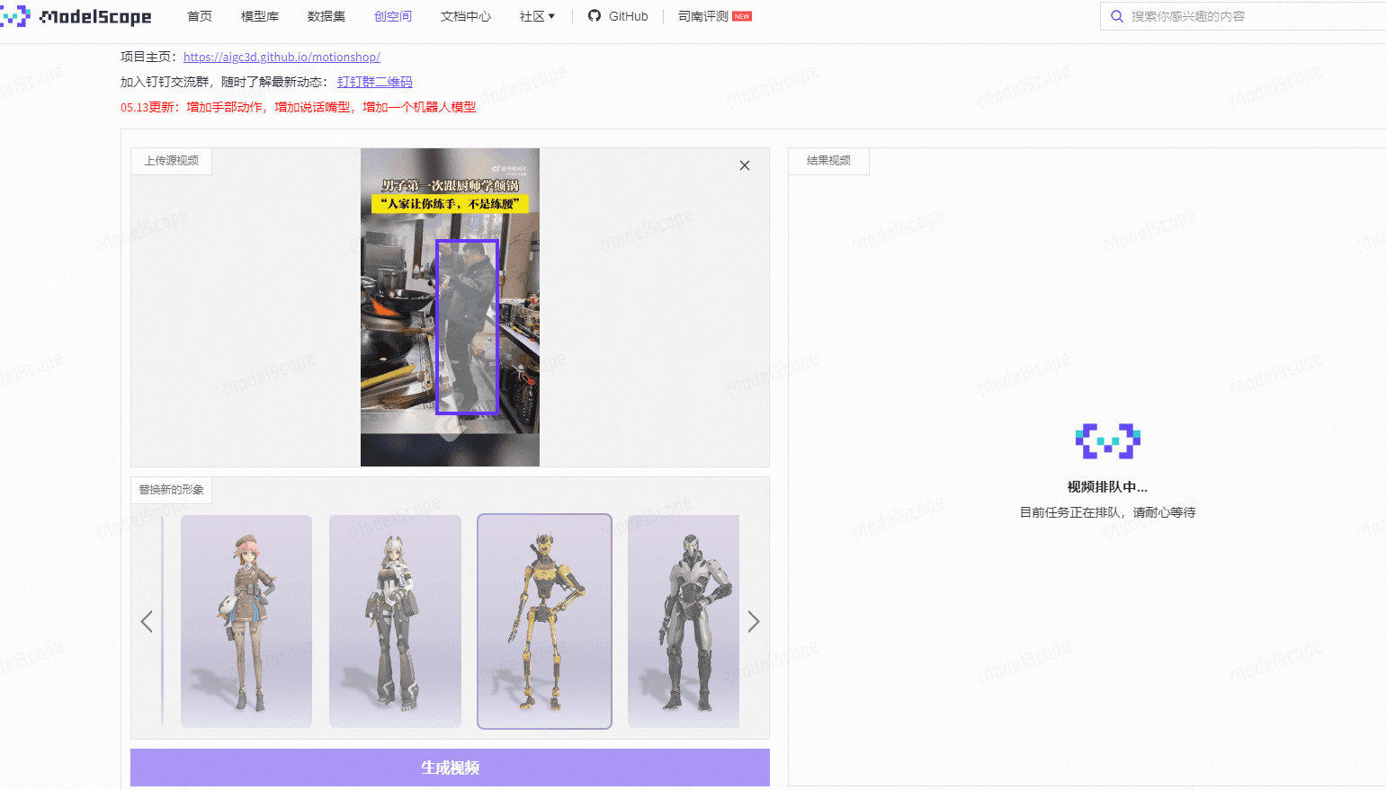Go to 首页 in the navigation bar
Image resolution: width=1386 pixels, height=790 pixels.
(x=199, y=15)
